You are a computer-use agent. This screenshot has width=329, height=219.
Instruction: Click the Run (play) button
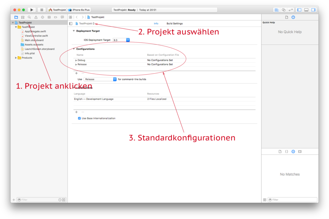32,10
